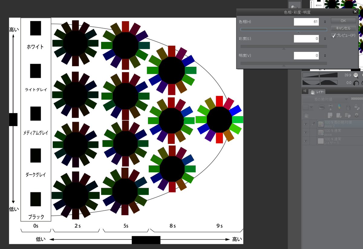This screenshot has width=363, height=249.
Task: Click the 9s label below the chart
Action: pyautogui.click(x=220, y=226)
